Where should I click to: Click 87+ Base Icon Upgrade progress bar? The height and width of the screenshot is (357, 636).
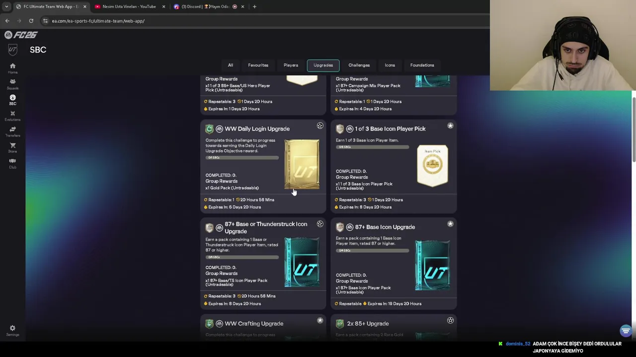coord(372,251)
